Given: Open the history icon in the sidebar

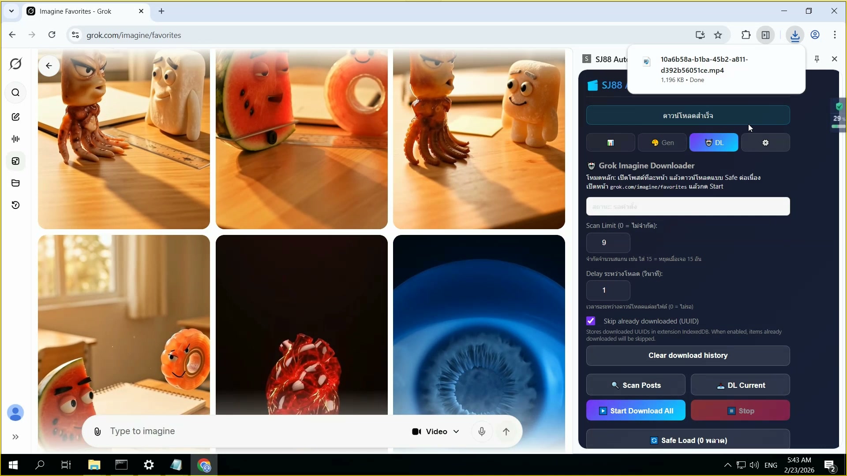Looking at the screenshot, I should [x=15, y=205].
